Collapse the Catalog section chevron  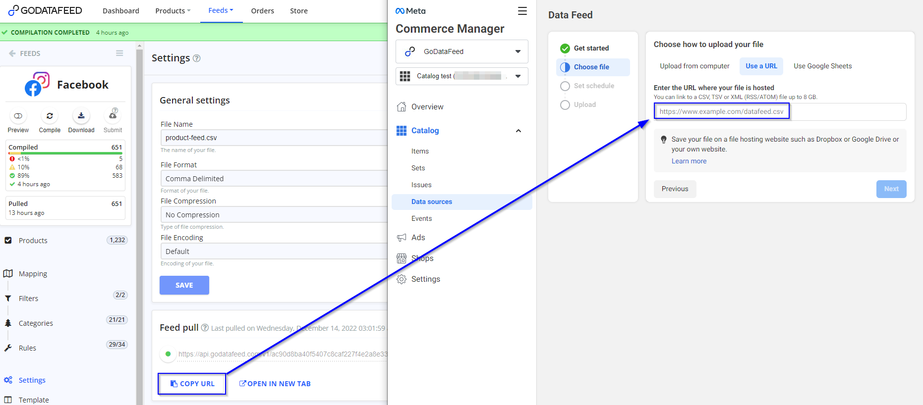519,131
